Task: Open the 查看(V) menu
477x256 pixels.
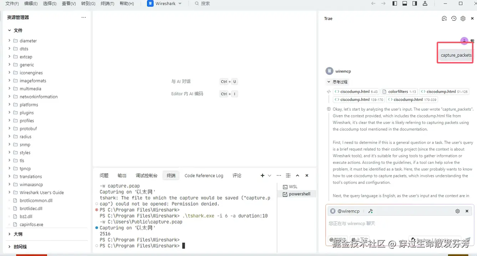Action: (x=69, y=4)
